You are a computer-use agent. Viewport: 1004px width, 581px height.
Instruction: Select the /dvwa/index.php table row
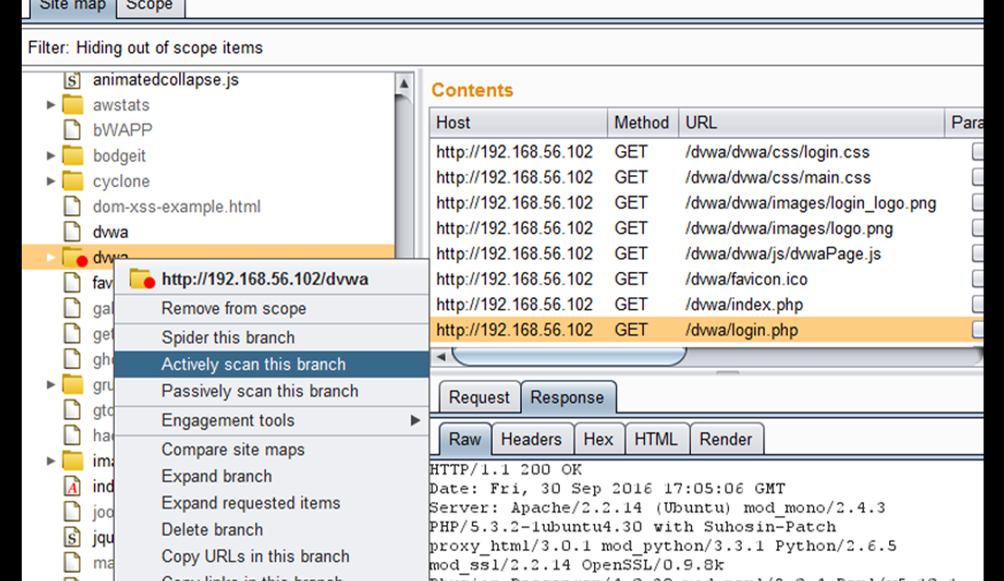pos(707,305)
